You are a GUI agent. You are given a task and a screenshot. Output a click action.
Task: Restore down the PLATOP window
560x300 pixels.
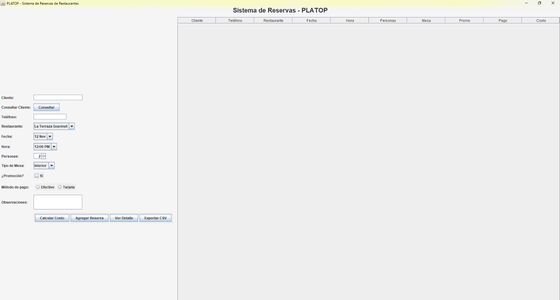(x=540, y=3)
